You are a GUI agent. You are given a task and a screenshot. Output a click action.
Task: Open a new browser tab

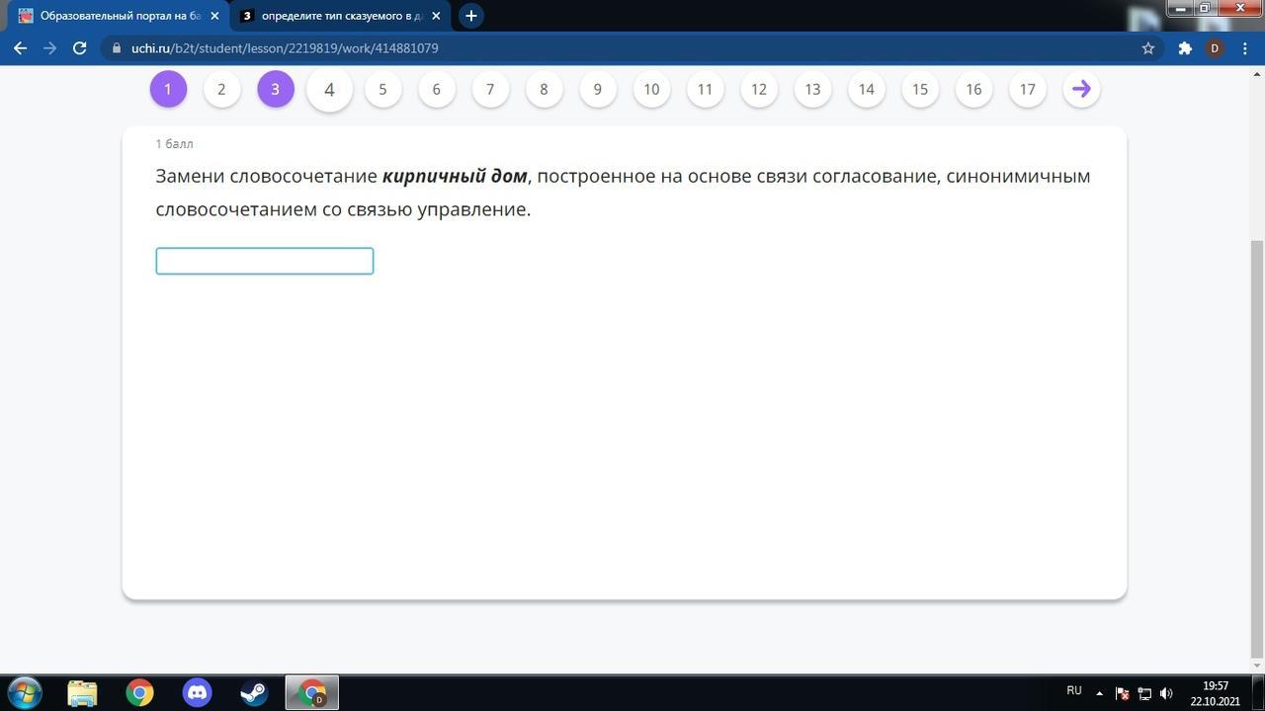(471, 16)
